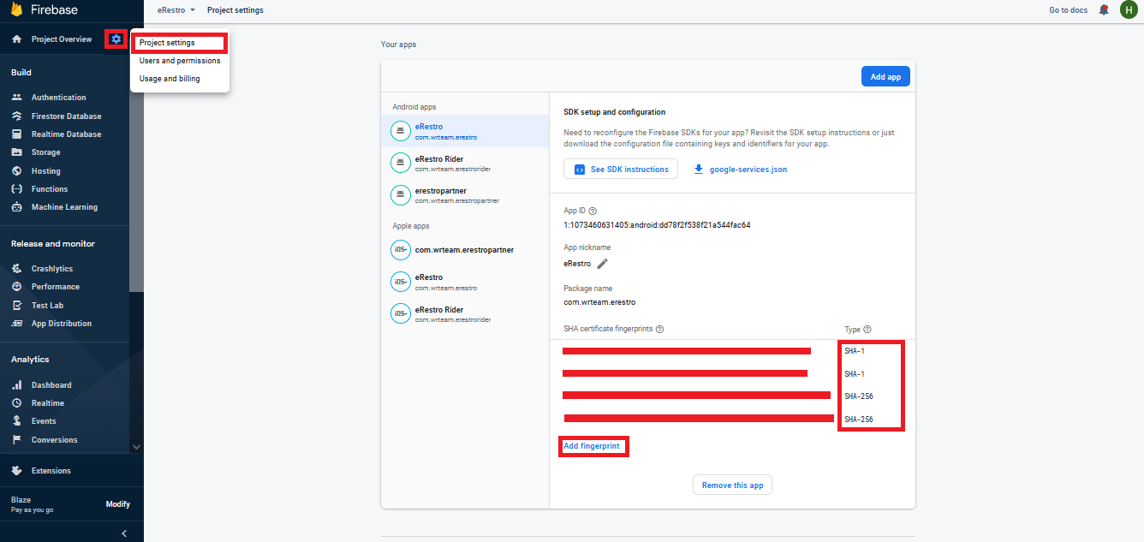Screen dimensions: 1144x542
Task: Click the settings gear icon beside Project Overview
Action: pos(116,39)
